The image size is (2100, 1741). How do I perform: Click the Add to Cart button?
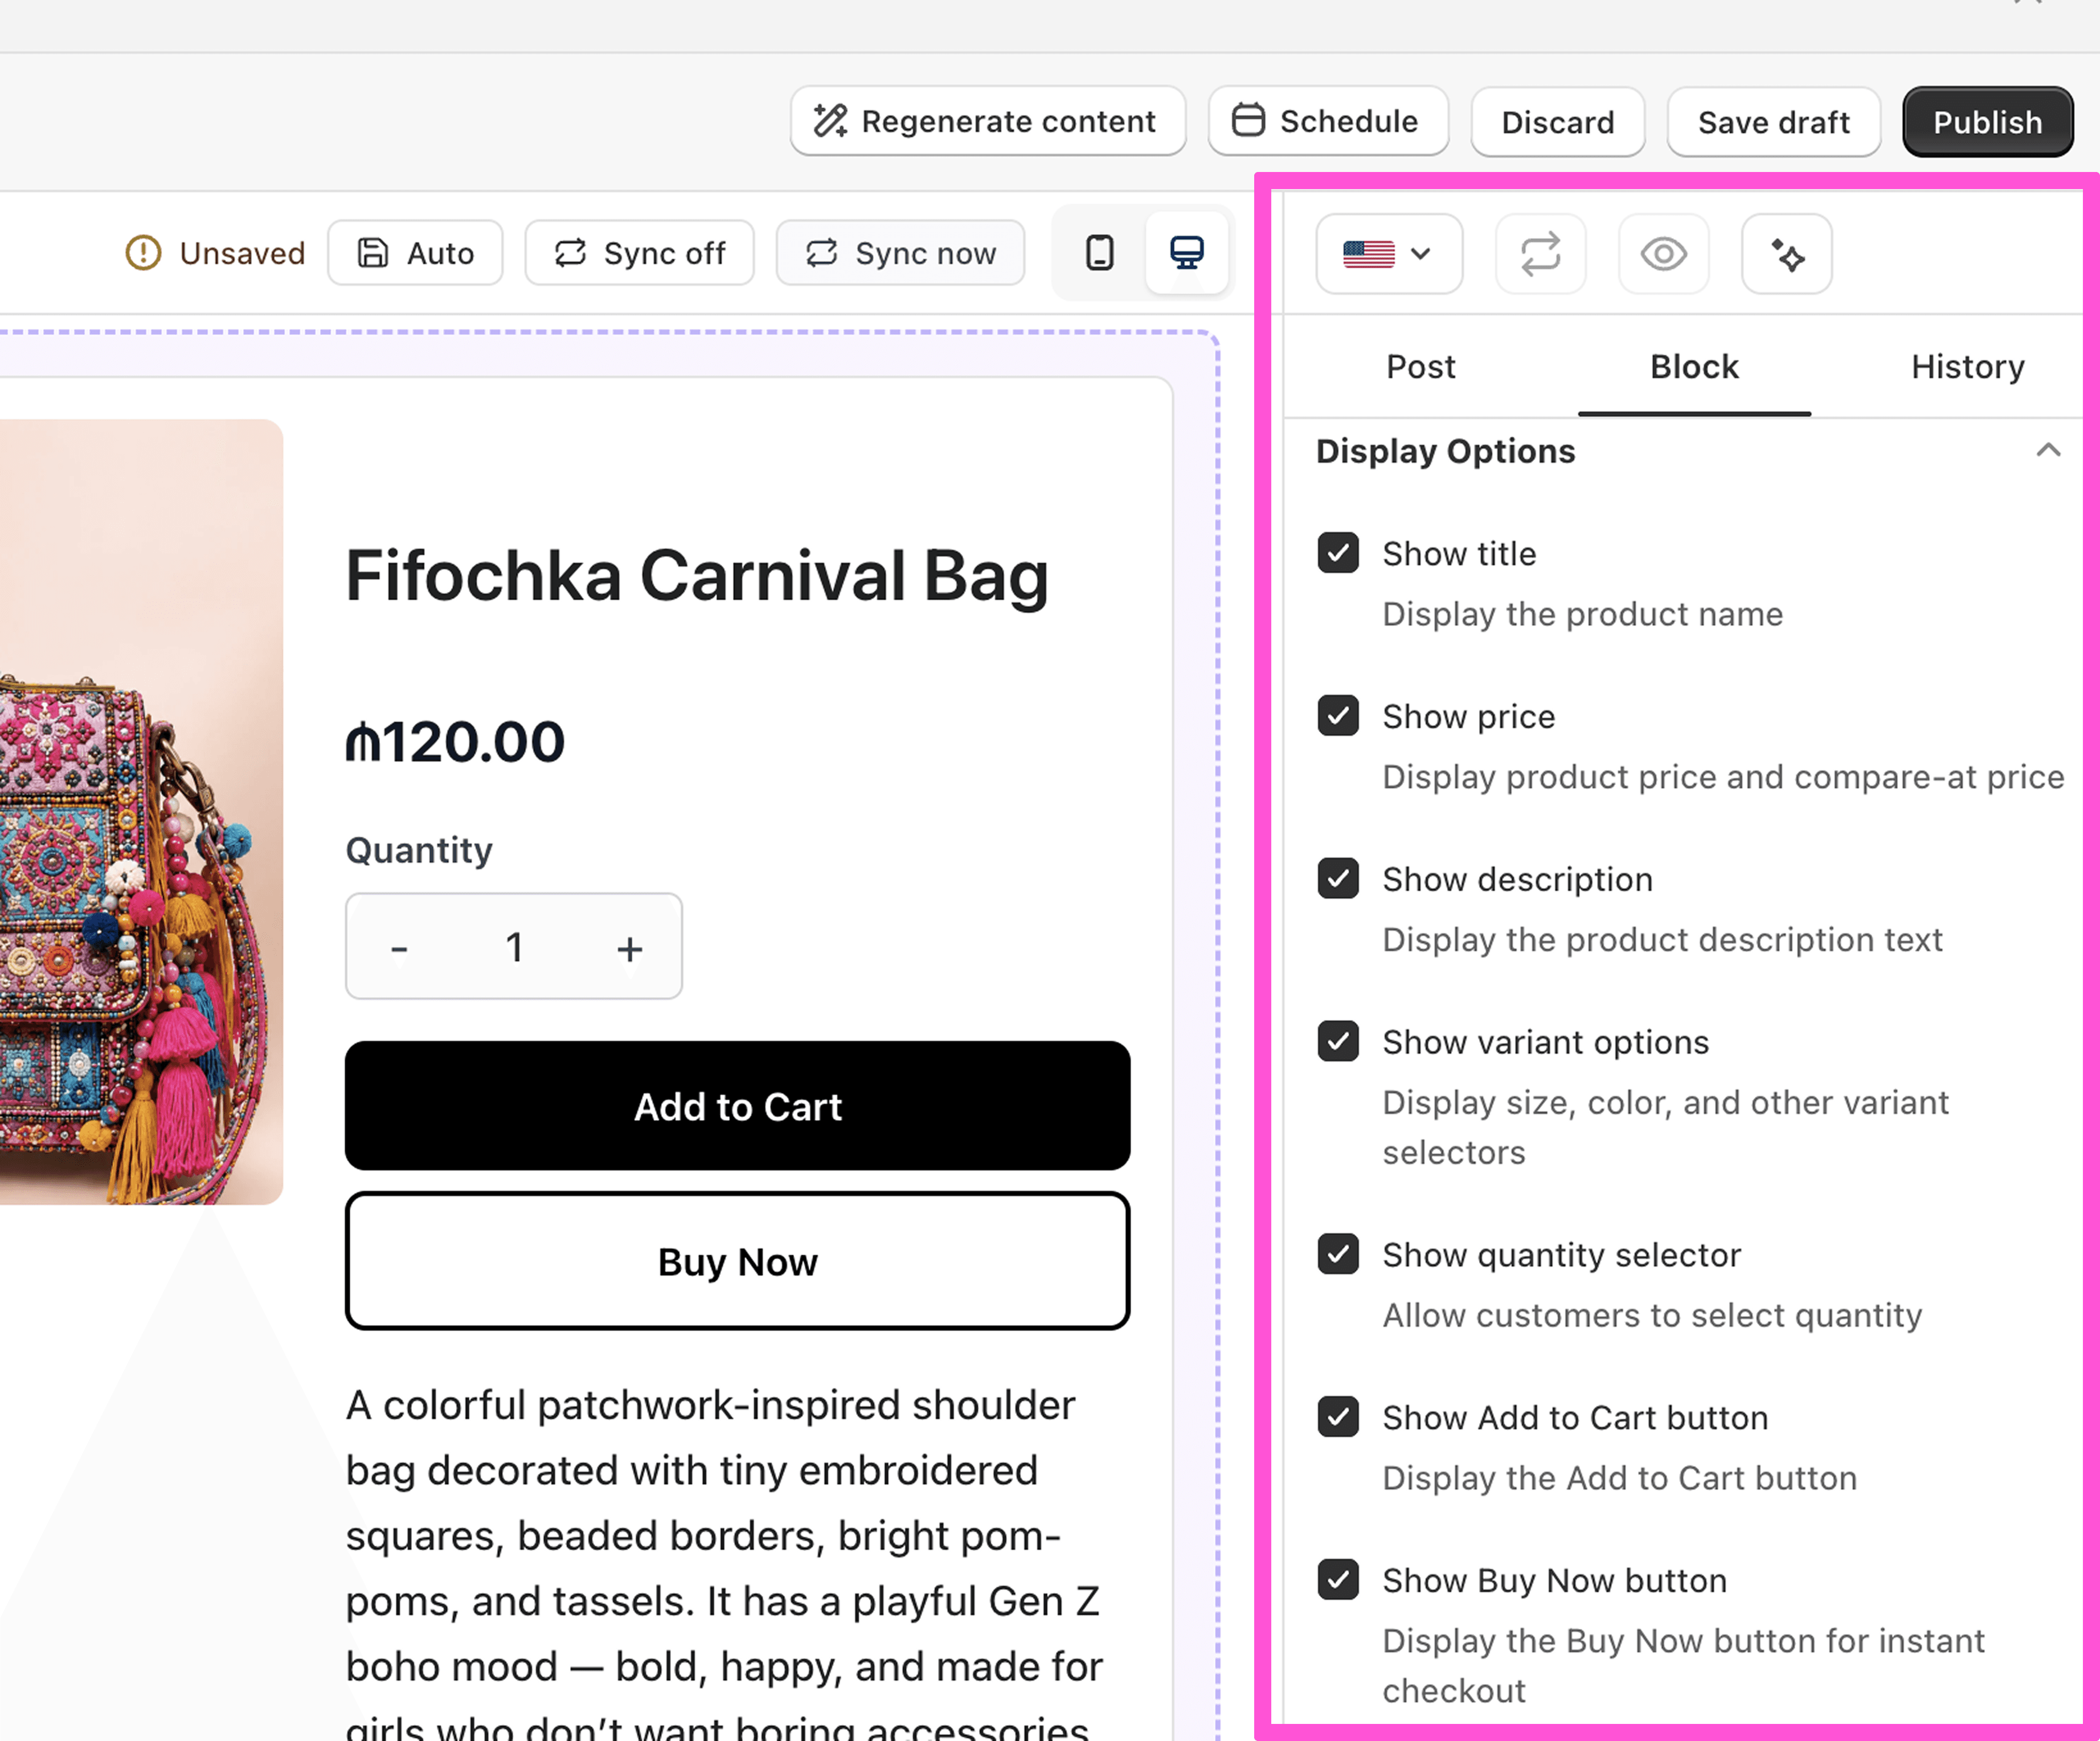(x=738, y=1106)
